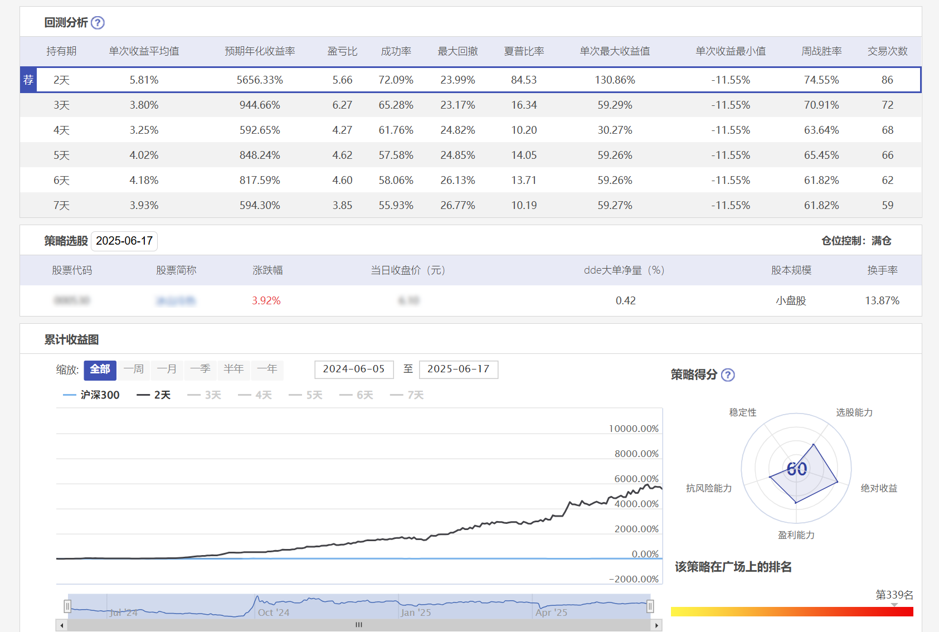Click the 荐 recommended badge on 2天 row
The width and height of the screenshot is (939, 632).
point(28,80)
